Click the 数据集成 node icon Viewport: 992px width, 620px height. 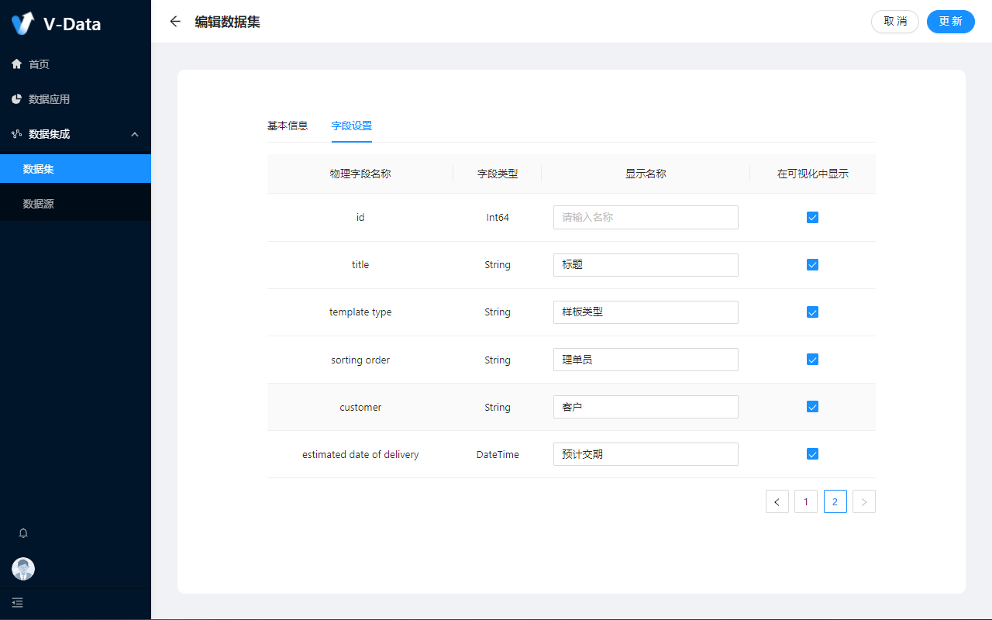[x=16, y=134]
